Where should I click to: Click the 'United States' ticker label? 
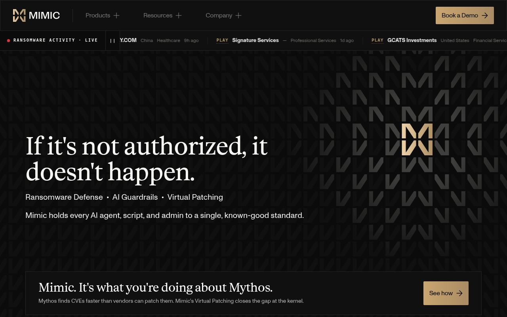click(x=455, y=40)
